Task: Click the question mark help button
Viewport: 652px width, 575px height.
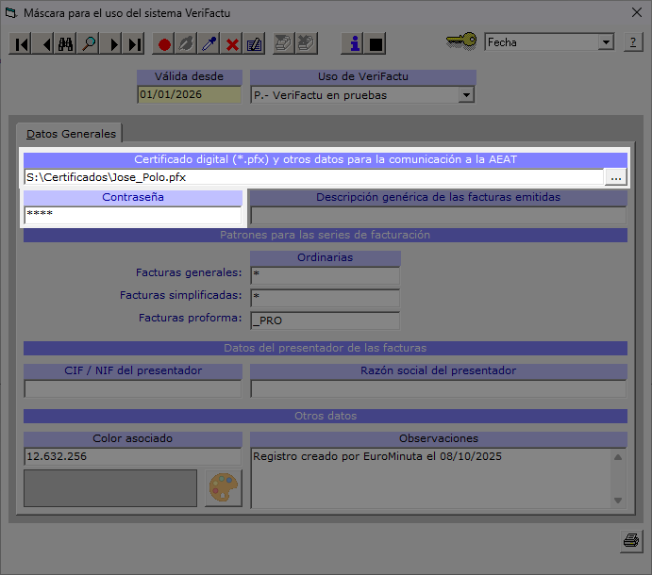Action: tap(633, 42)
